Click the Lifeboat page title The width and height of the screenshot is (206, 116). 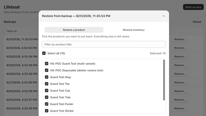pos(12,7)
